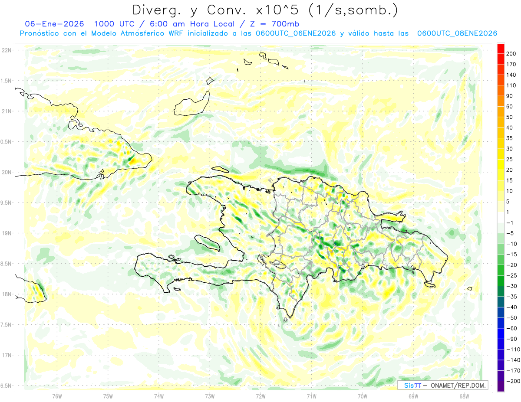Click the 22N latitude axis label
The height and width of the screenshot is (402, 521).
tap(7, 50)
